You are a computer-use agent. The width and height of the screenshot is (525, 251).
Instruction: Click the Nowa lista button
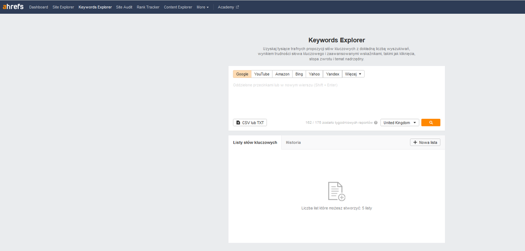tap(425, 143)
